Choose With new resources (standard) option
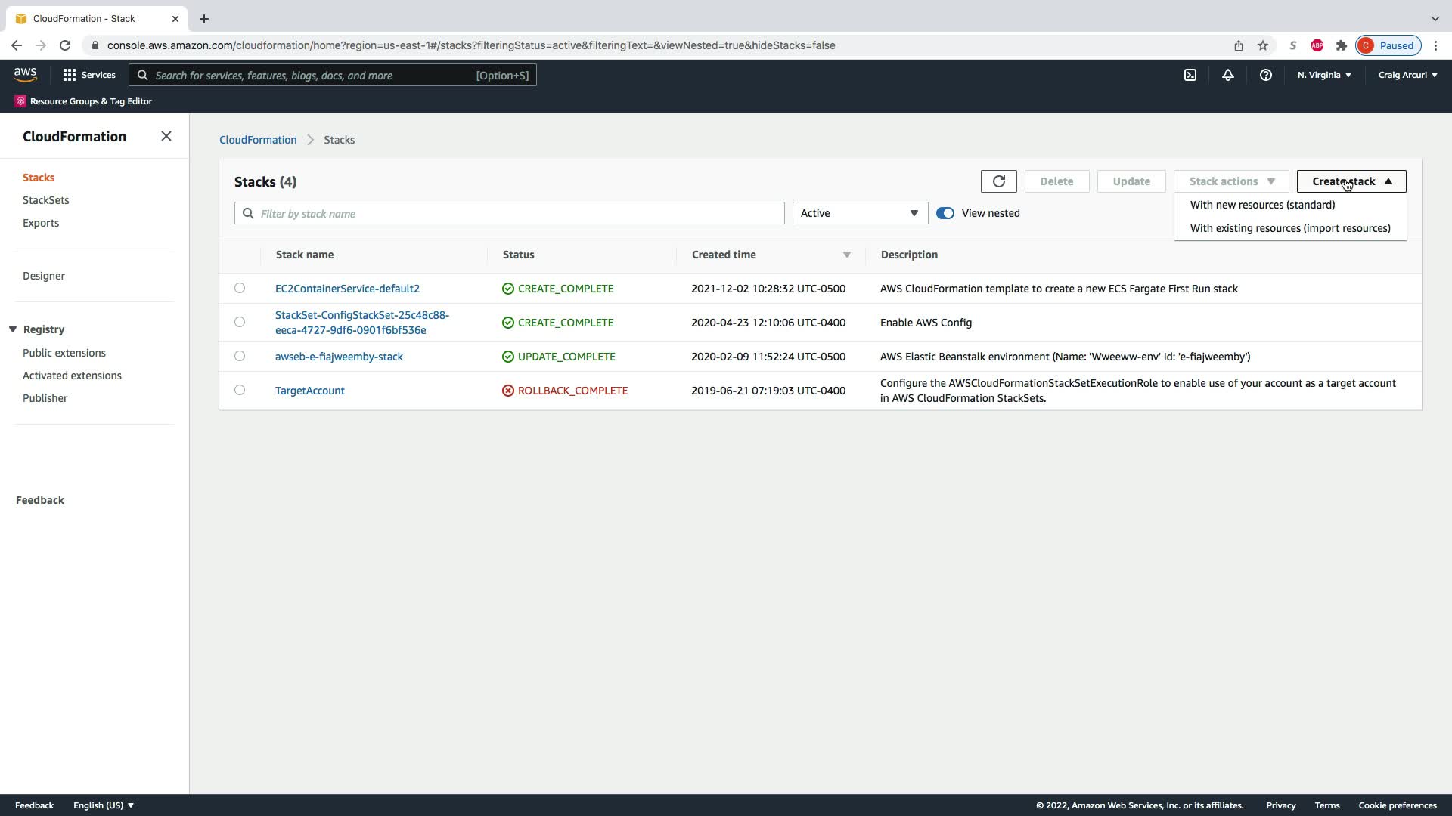Image resolution: width=1452 pixels, height=816 pixels. (x=1261, y=205)
